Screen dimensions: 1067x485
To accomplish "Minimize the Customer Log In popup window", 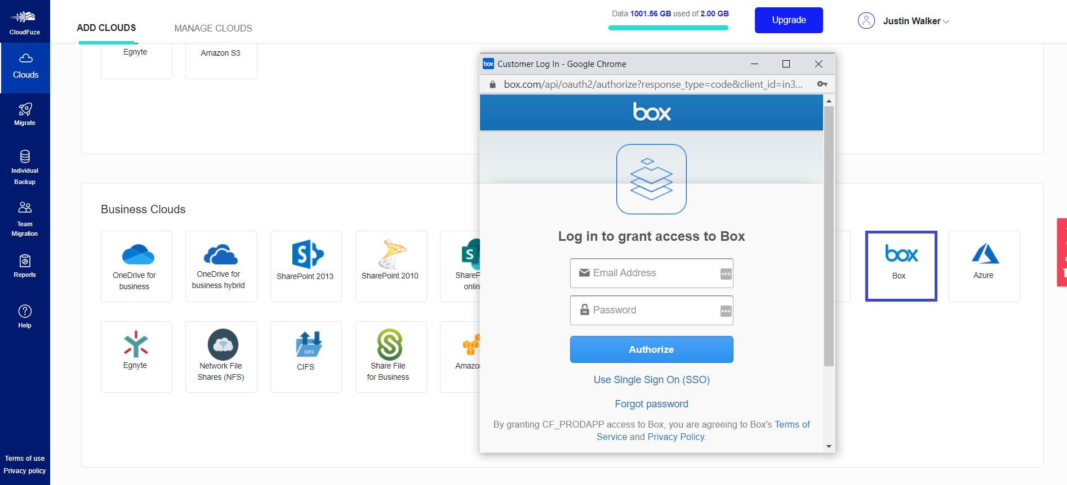I will point(754,64).
